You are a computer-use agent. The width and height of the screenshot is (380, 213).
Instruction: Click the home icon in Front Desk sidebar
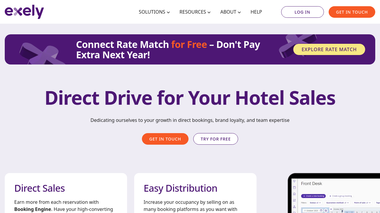point(294,194)
